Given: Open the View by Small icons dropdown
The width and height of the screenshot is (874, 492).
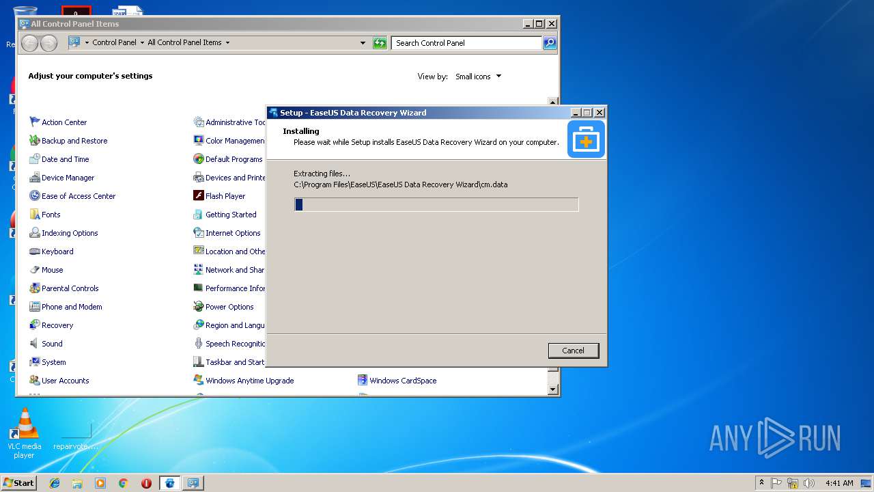Looking at the screenshot, I should [479, 77].
